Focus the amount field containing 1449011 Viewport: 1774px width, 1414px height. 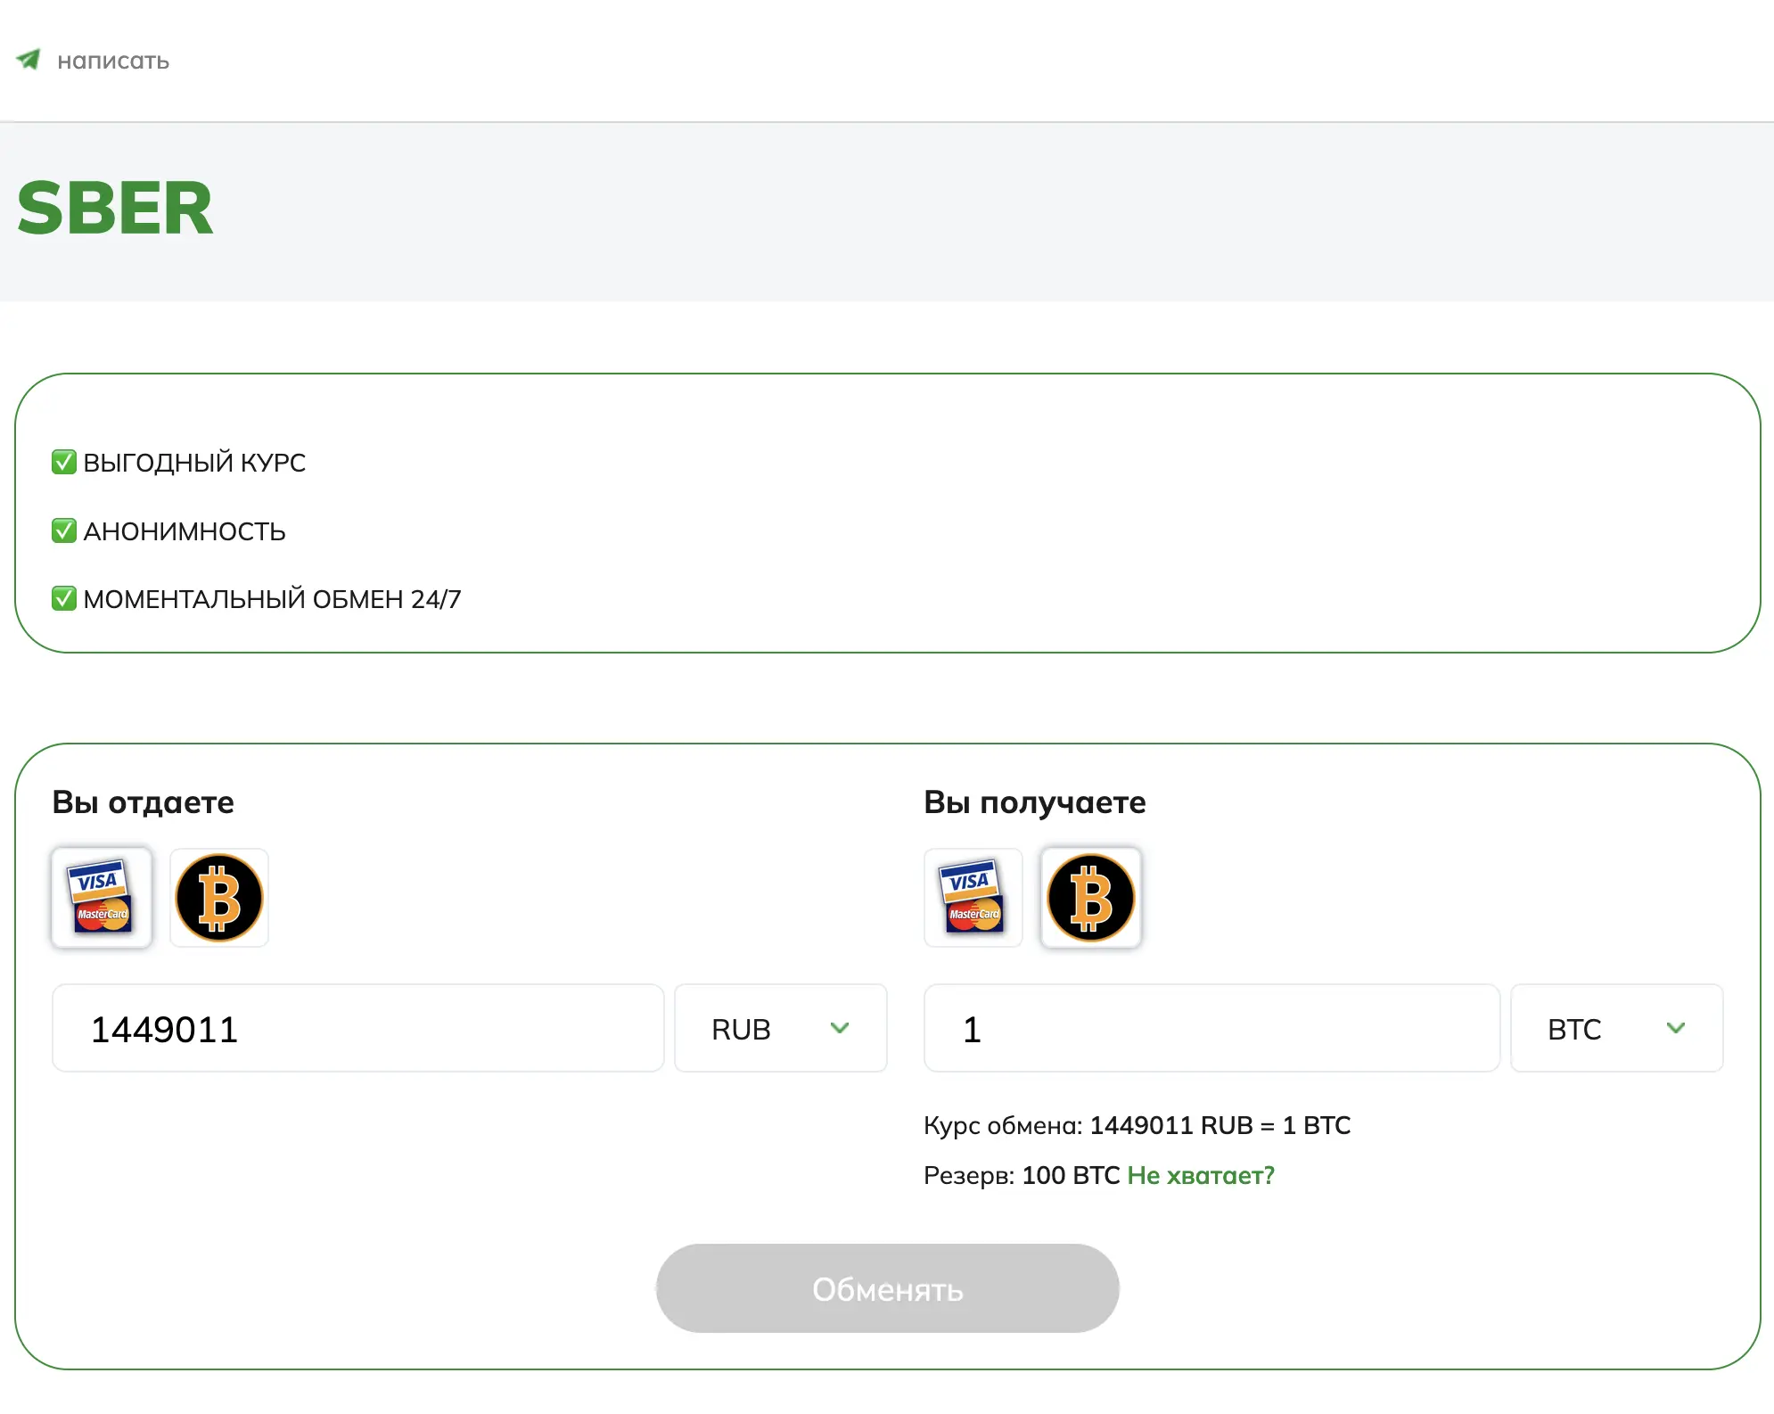[358, 1028]
